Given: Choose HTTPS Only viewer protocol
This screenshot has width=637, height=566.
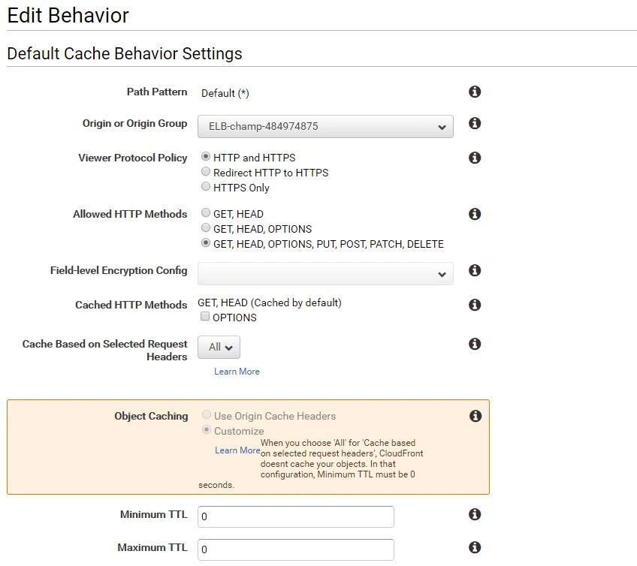Looking at the screenshot, I should tap(206, 187).
